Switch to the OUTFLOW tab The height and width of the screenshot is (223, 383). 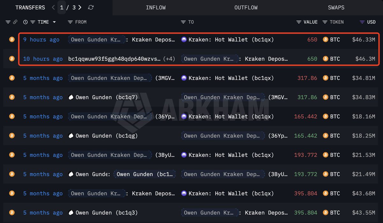coord(246,7)
